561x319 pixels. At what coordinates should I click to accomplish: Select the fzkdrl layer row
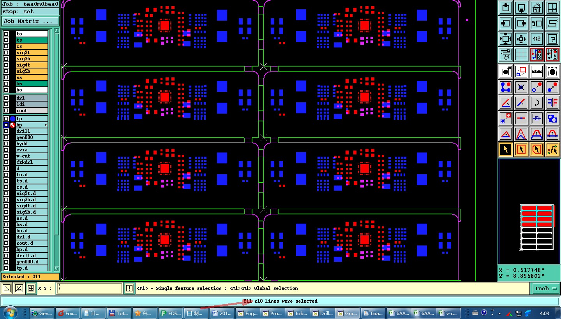point(32,162)
